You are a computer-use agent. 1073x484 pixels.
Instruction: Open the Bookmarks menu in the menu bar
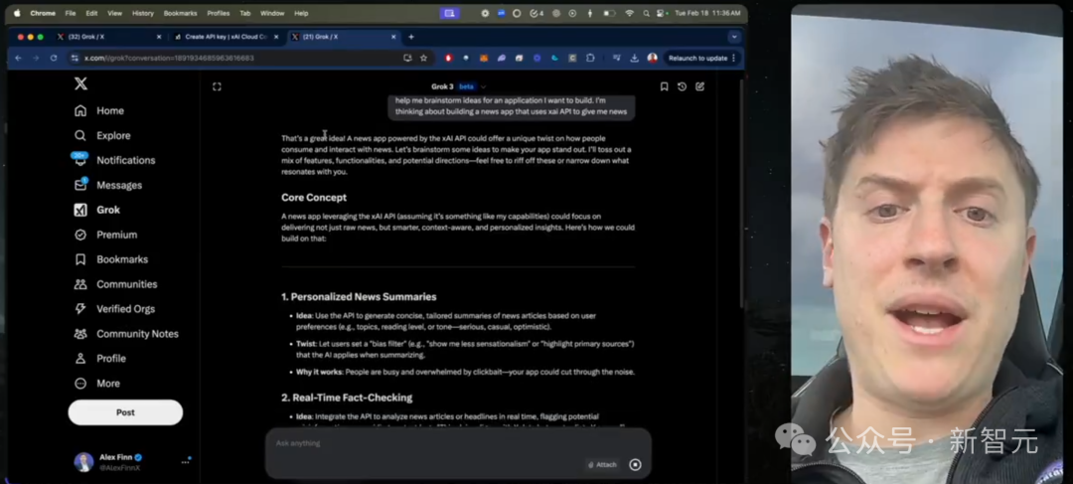coord(180,13)
